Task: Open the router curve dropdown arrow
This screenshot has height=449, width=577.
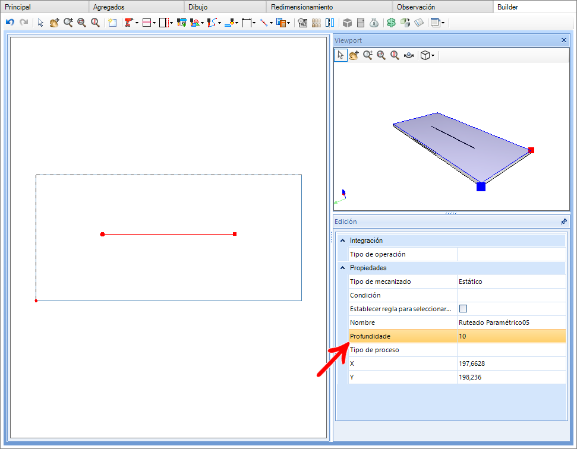Action: (220, 23)
